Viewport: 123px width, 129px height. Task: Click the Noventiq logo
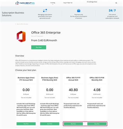[25, 3]
